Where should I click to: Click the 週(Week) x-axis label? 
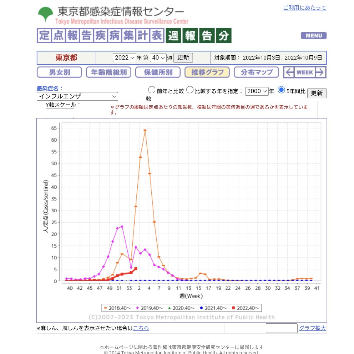[x=191, y=296]
